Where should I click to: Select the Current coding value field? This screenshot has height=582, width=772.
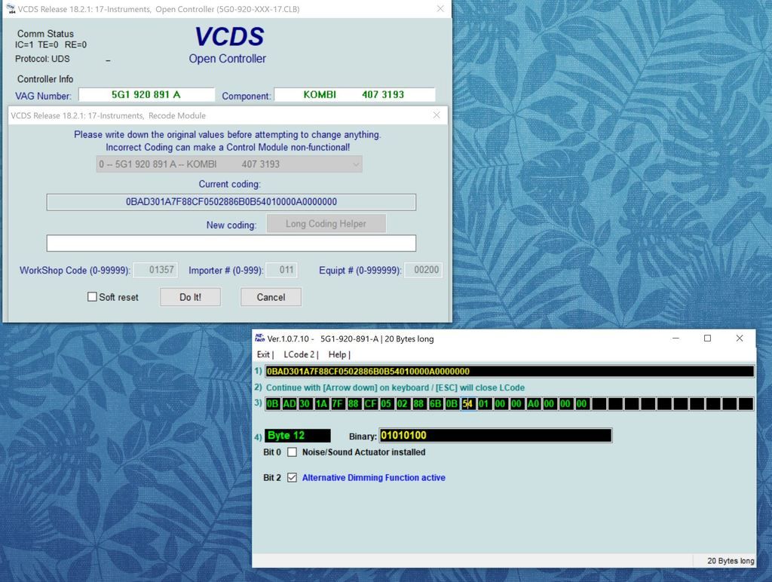tap(231, 202)
